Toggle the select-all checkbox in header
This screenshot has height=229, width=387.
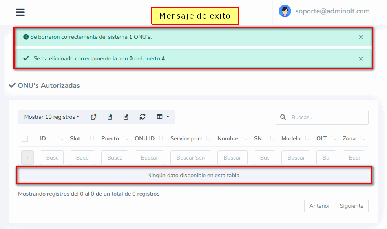[x=25, y=139]
